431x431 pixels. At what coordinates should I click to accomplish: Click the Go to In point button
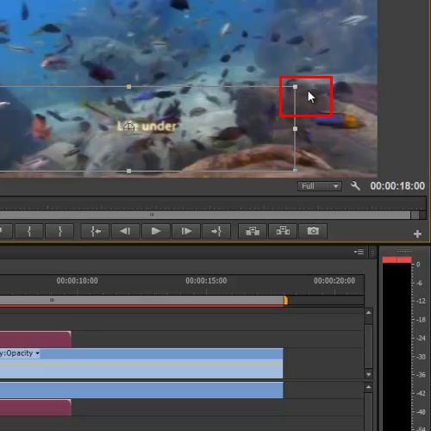[x=96, y=231]
